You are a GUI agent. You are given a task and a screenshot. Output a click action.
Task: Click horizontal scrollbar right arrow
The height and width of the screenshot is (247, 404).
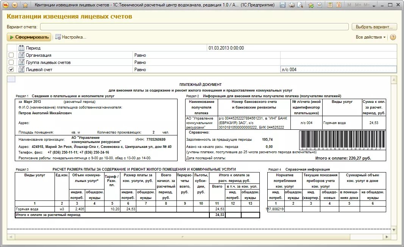click(x=387, y=236)
